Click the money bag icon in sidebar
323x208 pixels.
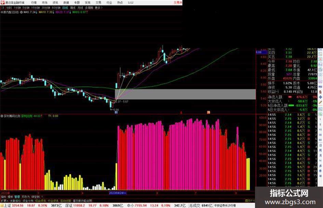pos(320,92)
